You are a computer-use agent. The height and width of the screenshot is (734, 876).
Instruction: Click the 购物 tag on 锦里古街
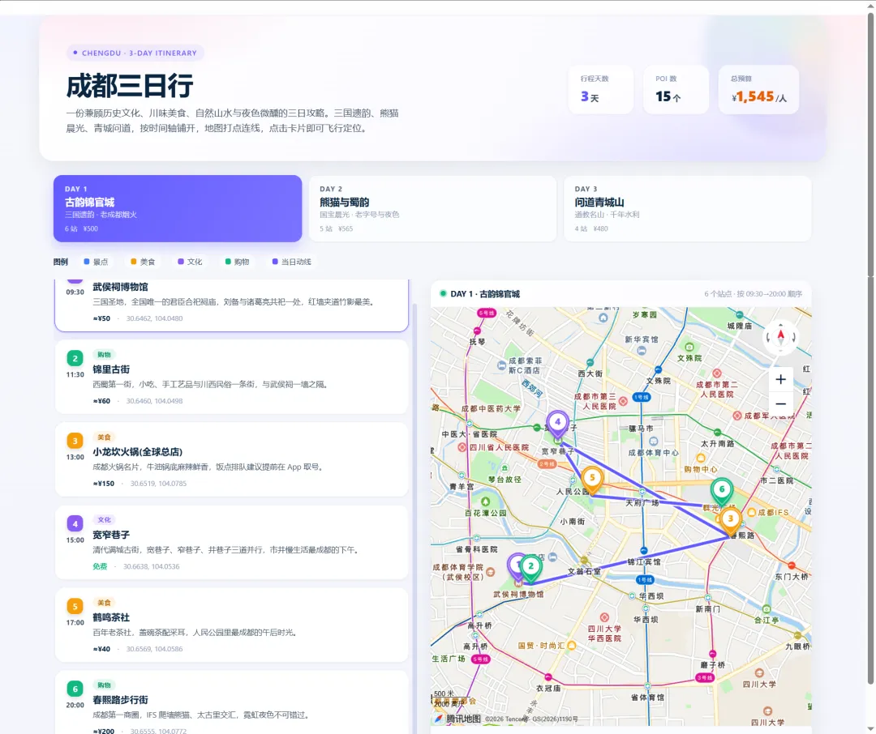click(x=104, y=354)
